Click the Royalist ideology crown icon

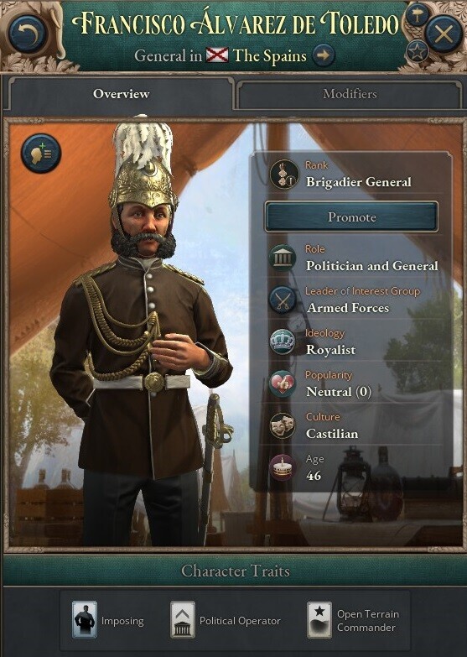click(283, 342)
